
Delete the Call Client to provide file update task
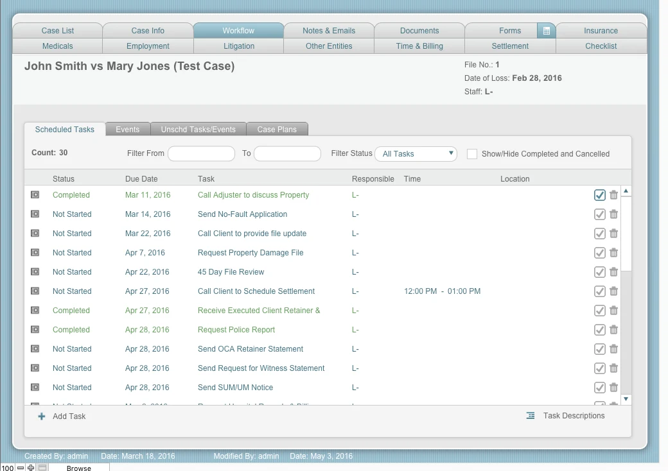pos(613,233)
